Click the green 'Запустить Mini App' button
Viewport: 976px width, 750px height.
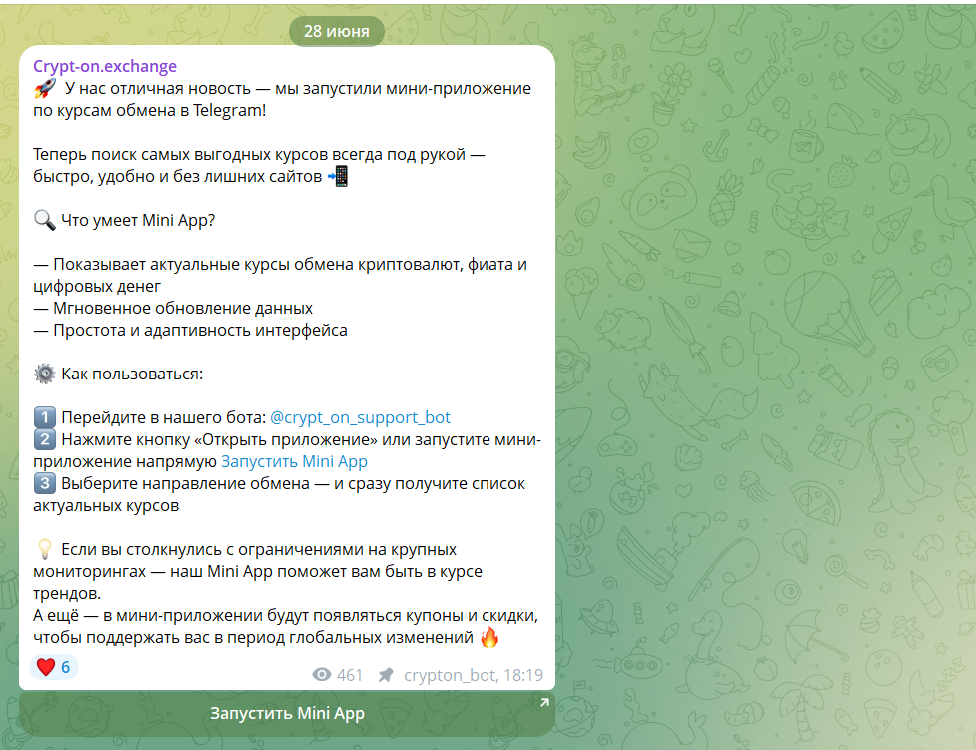pos(287,713)
